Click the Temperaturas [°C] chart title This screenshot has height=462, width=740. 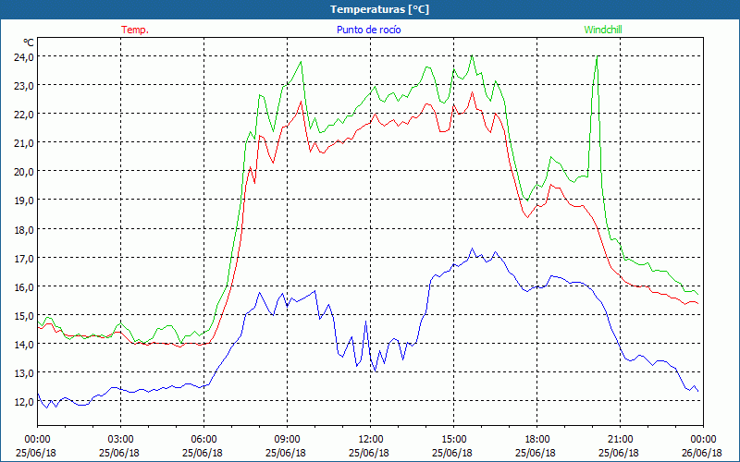click(379, 9)
